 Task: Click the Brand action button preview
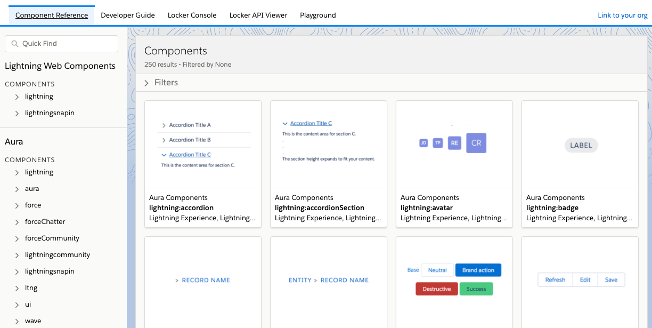coord(478,270)
